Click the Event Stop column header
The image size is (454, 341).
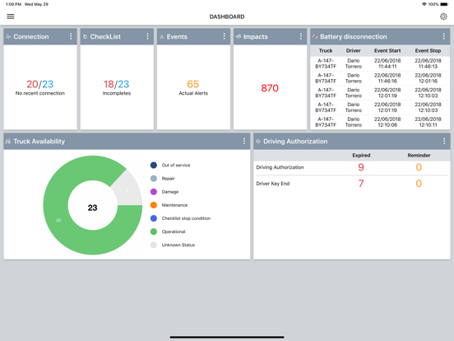coord(428,50)
